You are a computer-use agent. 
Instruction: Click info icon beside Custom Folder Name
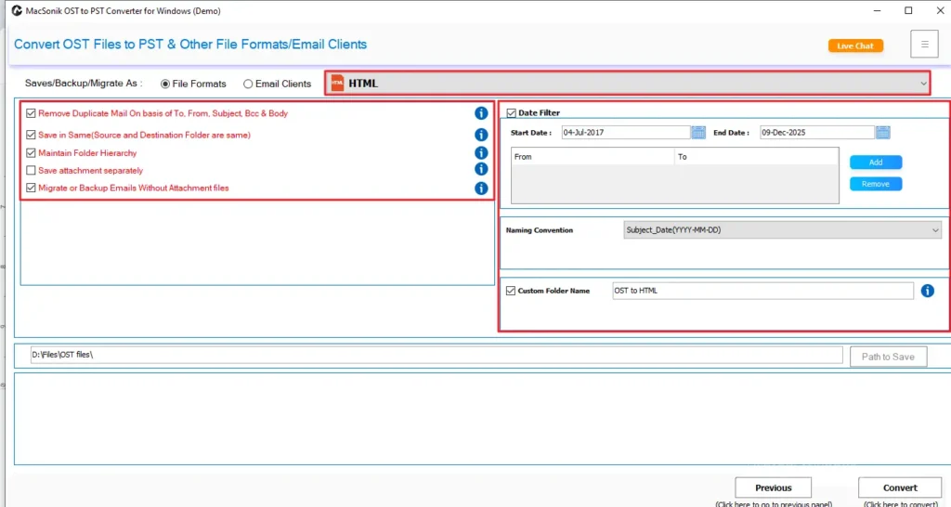click(x=927, y=291)
